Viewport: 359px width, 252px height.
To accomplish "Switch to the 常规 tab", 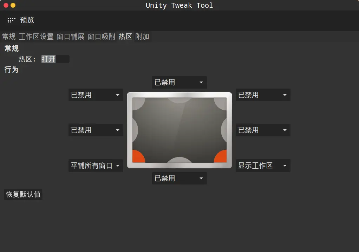I will [x=9, y=37].
